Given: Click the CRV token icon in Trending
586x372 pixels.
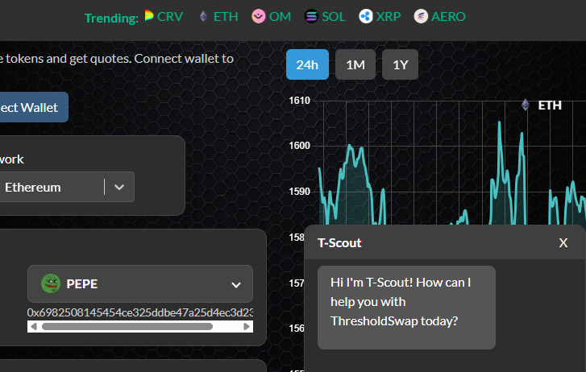Looking at the screenshot, I should (x=149, y=15).
